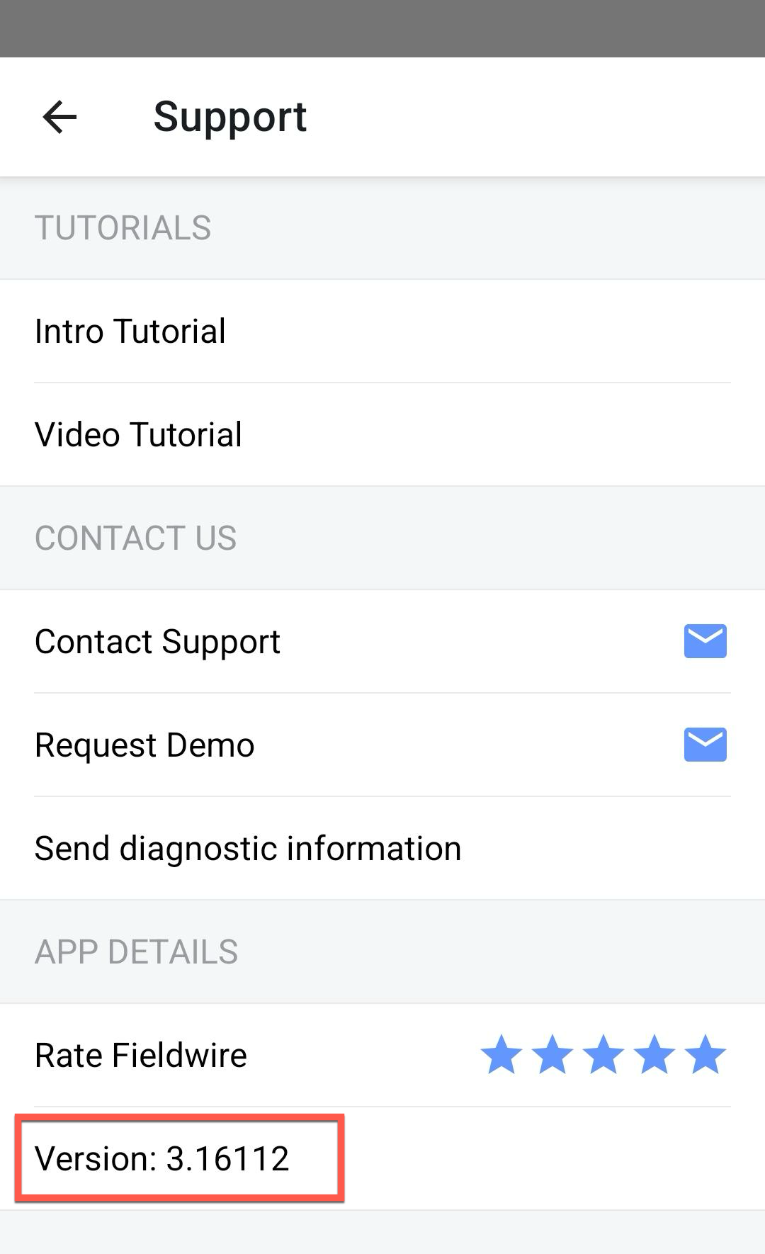This screenshot has width=765, height=1254.
Task: Select Contact Support text
Action: click(x=157, y=642)
